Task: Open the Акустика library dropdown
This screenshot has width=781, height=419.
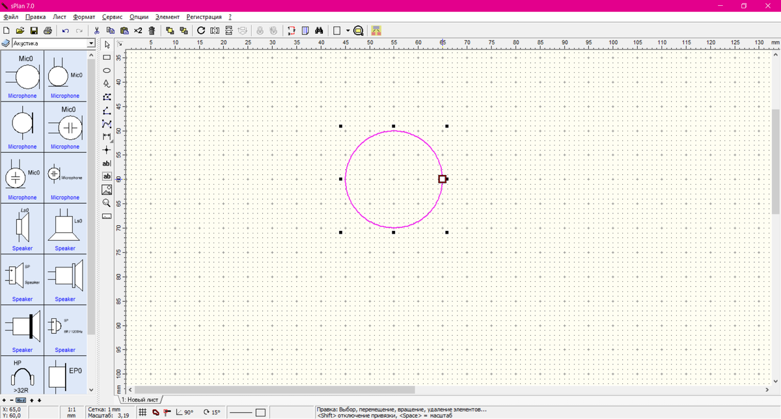Action: click(x=91, y=44)
